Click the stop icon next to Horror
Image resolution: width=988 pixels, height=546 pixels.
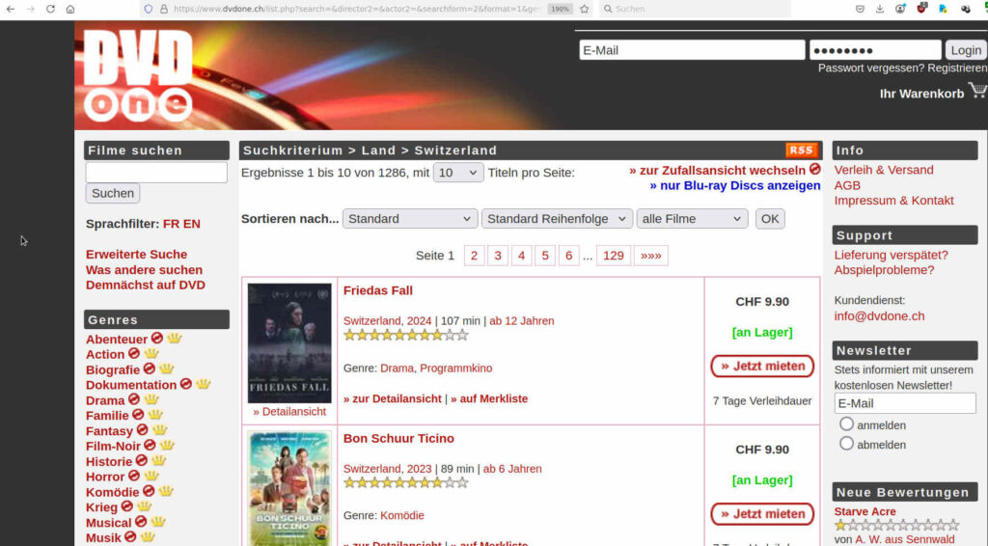[133, 476]
